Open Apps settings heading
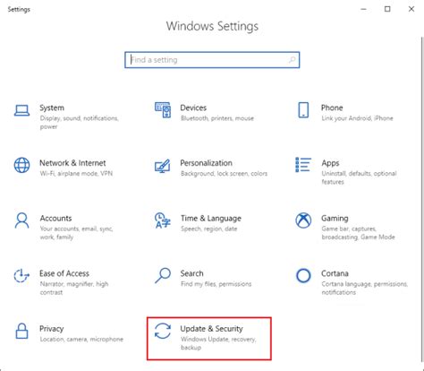The height and width of the screenshot is (371, 424). click(x=330, y=163)
